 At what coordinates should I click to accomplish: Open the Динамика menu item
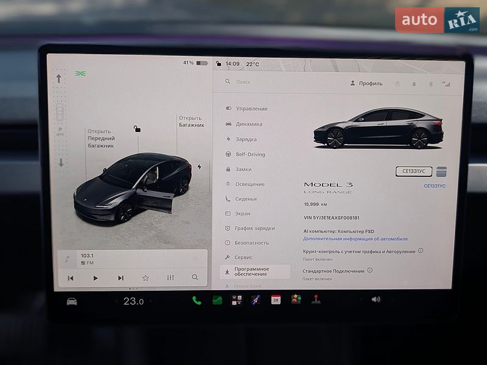(x=244, y=124)
